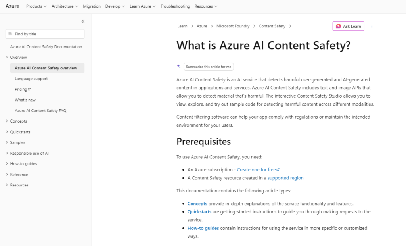Open Troubleshooting in top navigation

(175, 6)
